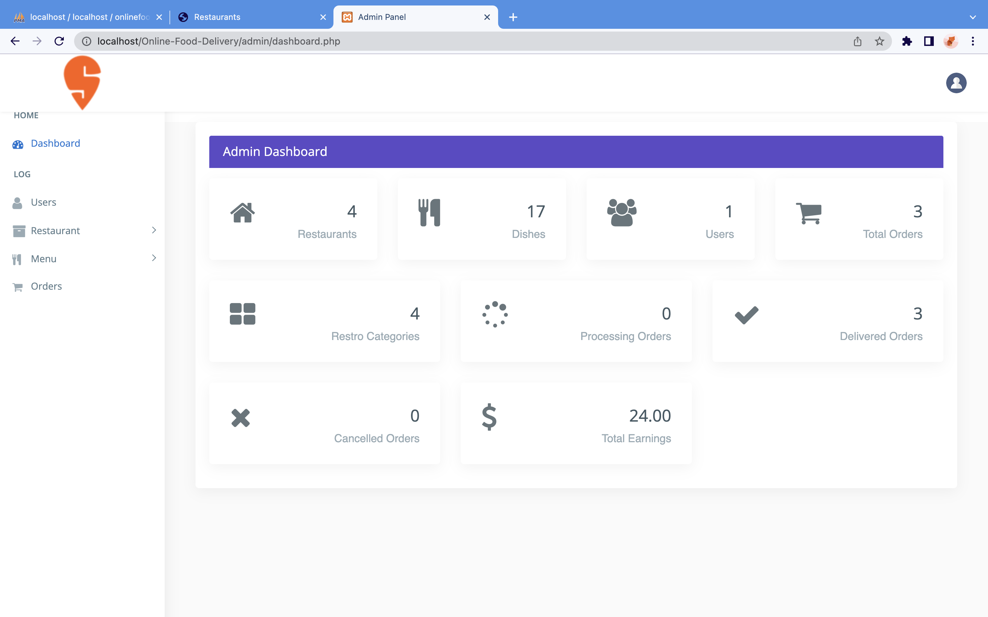988x617 pixels.
Task: Click the spinner icon on Processing Orders
Action: click(x=495, y=314)
